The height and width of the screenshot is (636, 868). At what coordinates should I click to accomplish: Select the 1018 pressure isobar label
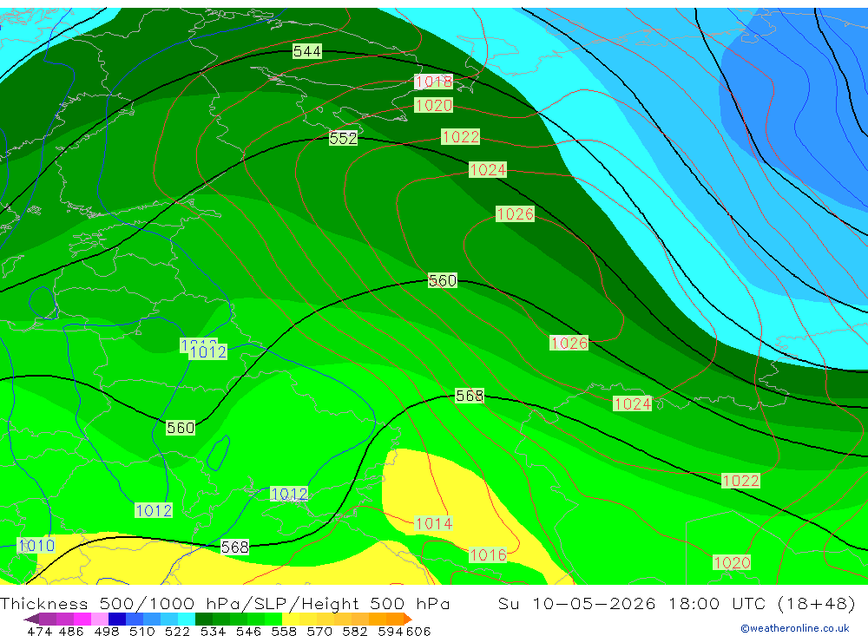point(434,82)
